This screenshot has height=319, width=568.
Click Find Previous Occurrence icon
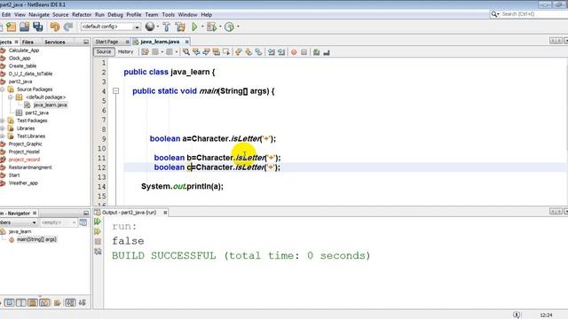pyautogui.click(x=196, y=52)
